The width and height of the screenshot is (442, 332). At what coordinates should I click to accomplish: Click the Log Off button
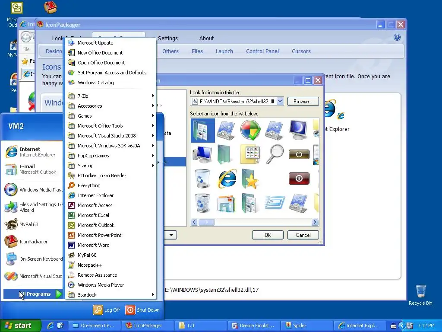pyautogui.click(x=107, y=310)
